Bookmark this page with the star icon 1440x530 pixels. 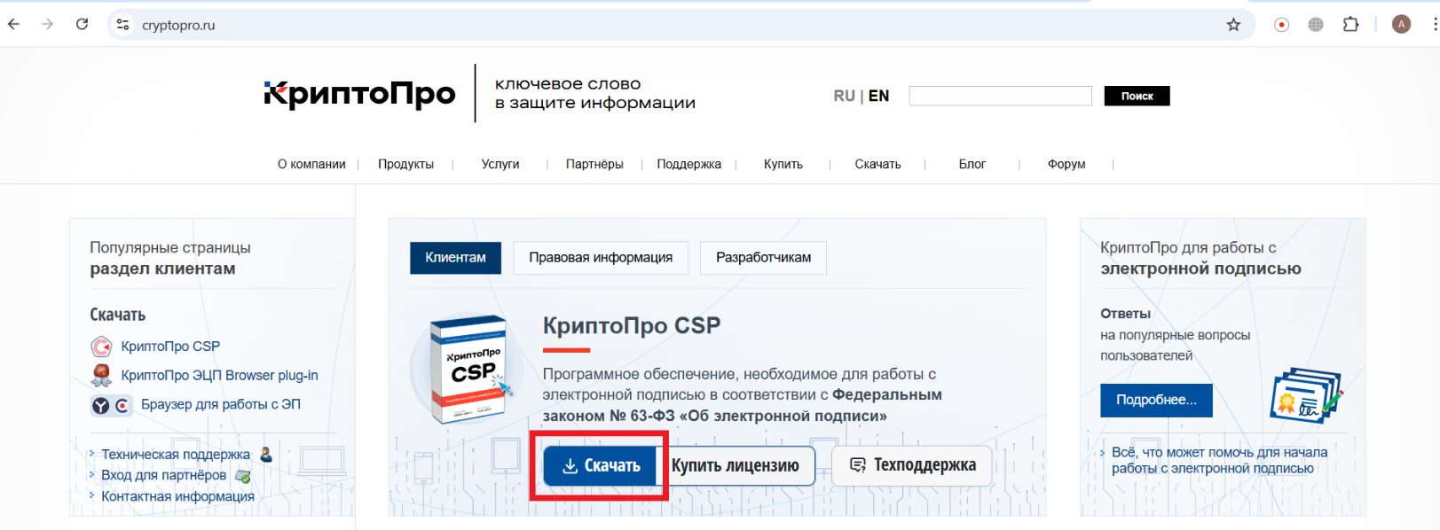[x=1233, y=25]
